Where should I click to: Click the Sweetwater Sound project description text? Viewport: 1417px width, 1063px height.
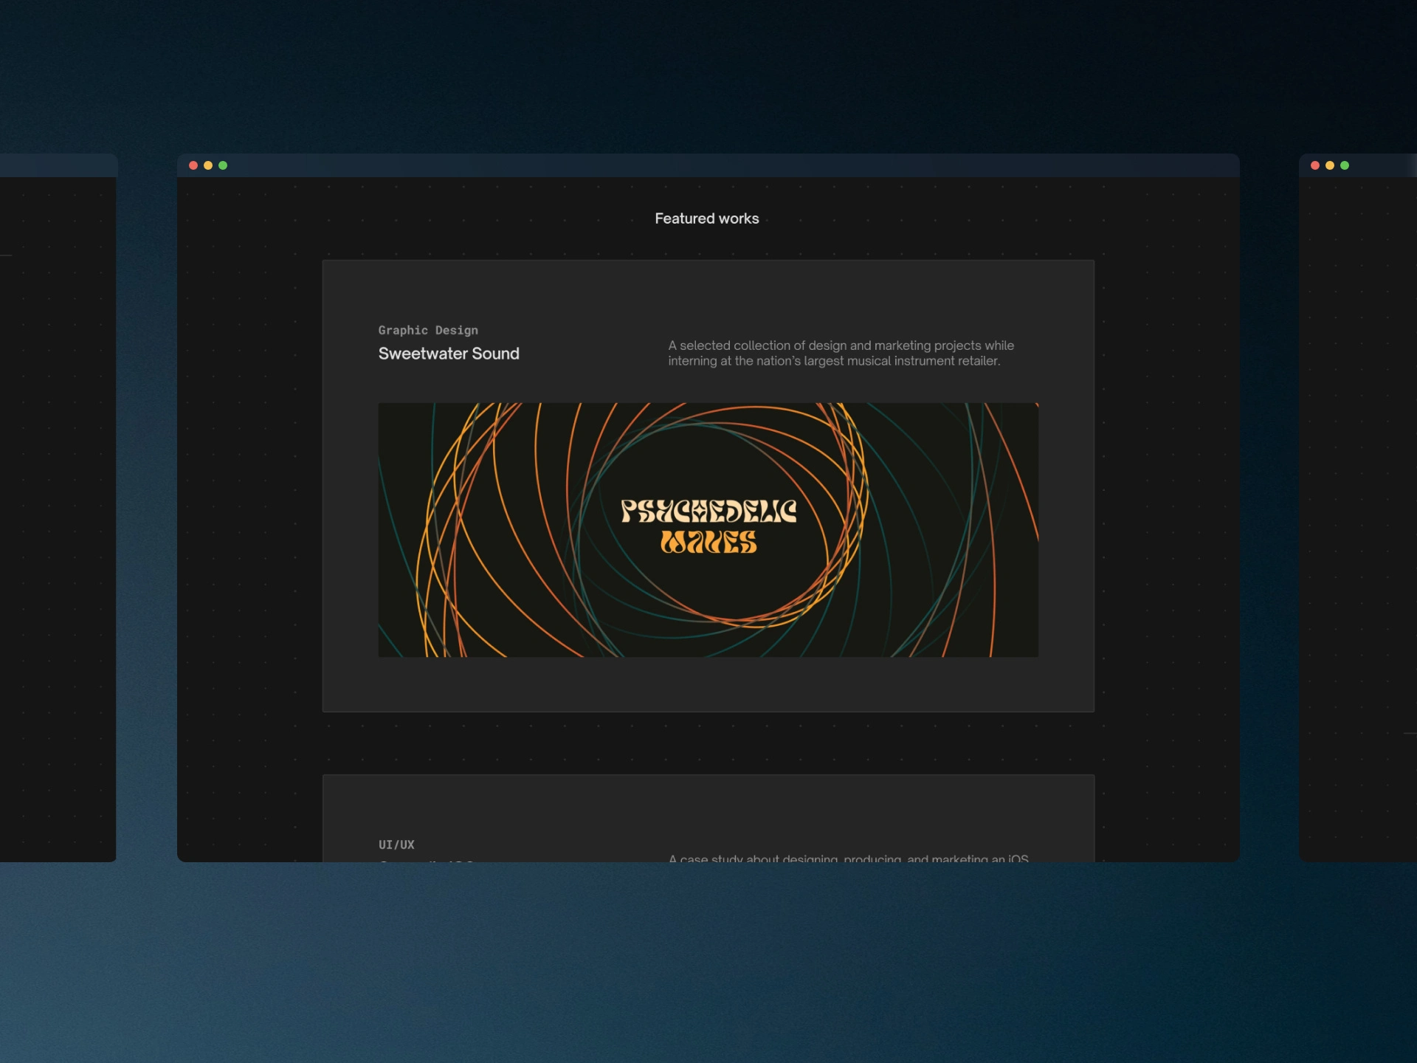(x=841, y=353)
